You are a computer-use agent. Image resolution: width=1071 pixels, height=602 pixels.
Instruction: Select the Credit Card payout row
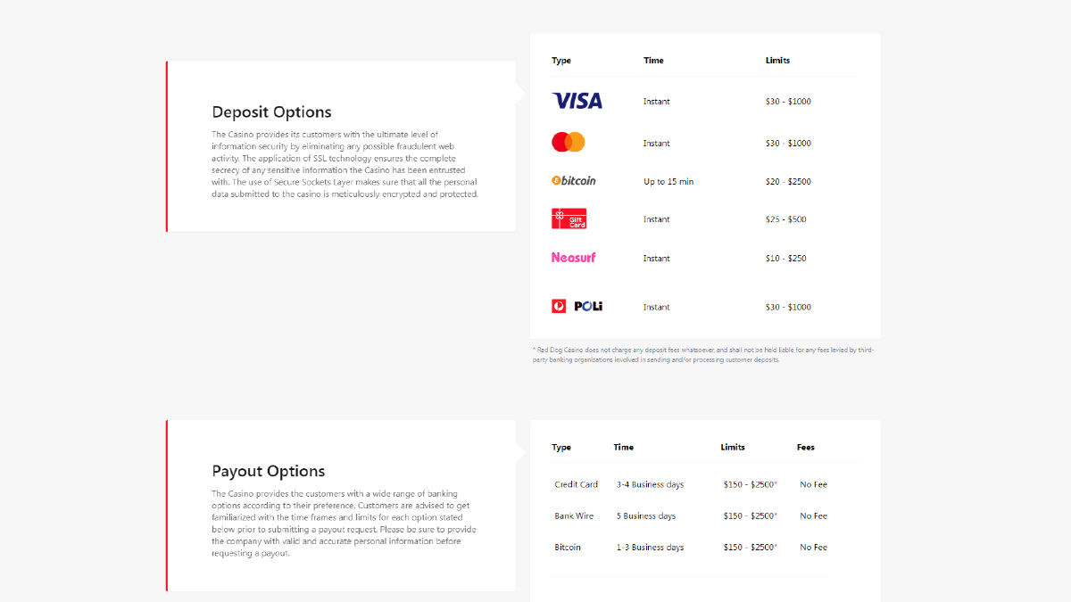[691, 484]
